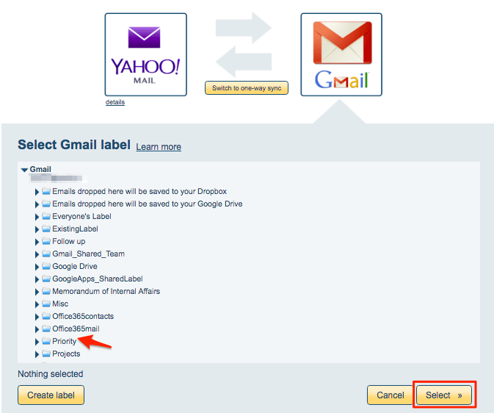Click the Everyone's Label folder icon

46,217
